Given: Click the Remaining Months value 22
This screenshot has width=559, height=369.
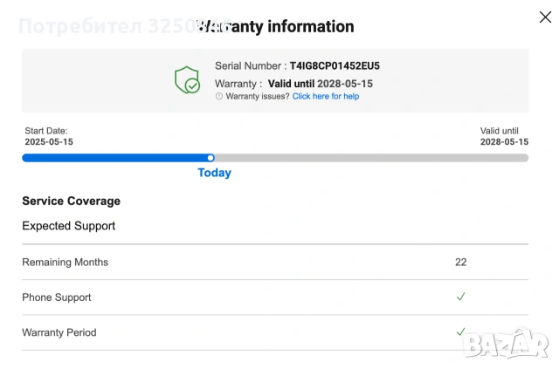Looking at the screenshot, I should coord(460,263).
